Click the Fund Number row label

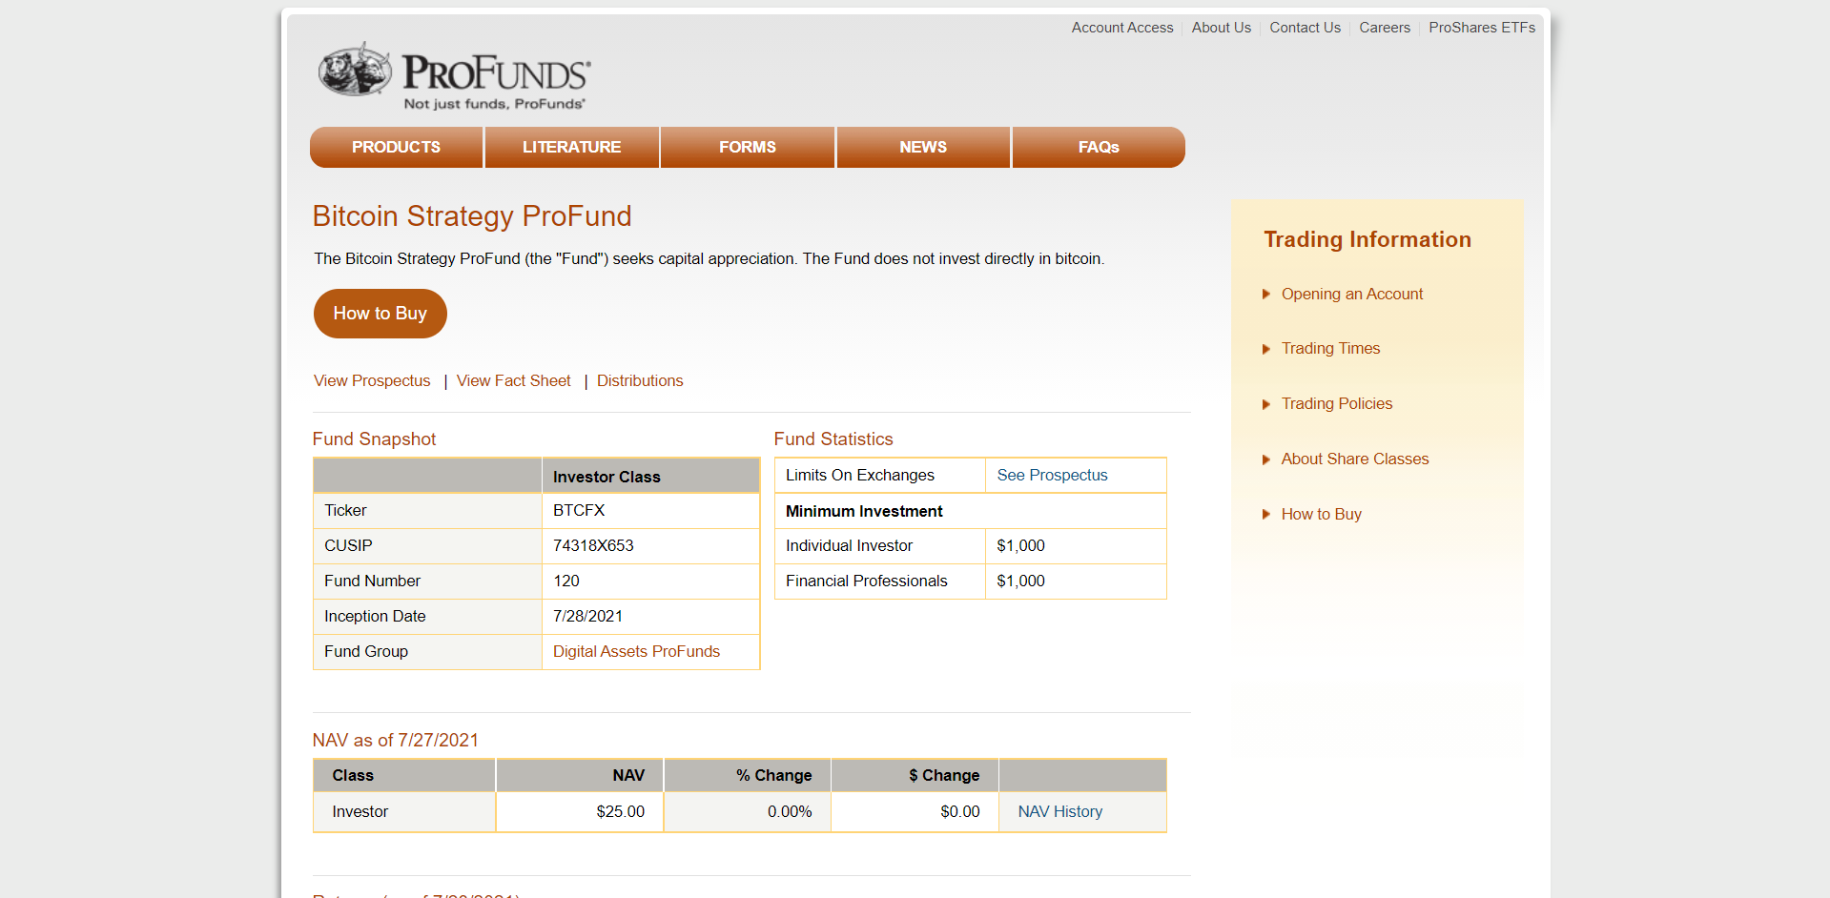tap(372, 582)
